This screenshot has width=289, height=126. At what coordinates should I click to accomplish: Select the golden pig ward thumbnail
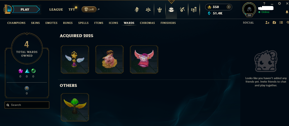[x=109, y=60]
